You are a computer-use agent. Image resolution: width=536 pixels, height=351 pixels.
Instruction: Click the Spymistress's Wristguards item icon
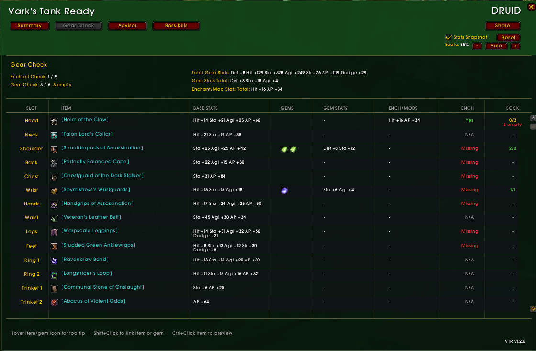point(54,191)
